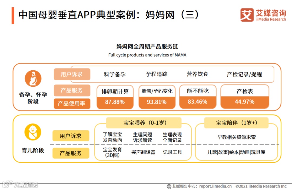Image resolution: width=292 pixels, height=190 pixels.
Task: Click the 93.81% usage value
Action: coord(157,102)
